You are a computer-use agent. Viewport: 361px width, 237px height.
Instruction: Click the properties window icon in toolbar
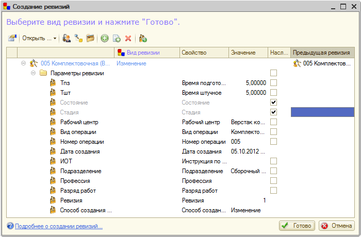(x=12, y=38)
